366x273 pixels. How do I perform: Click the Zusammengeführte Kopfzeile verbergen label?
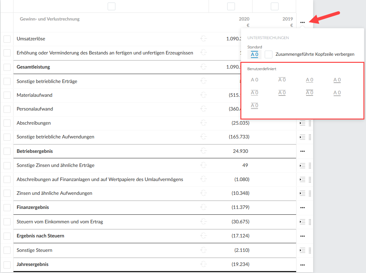(x=315, y=54)
